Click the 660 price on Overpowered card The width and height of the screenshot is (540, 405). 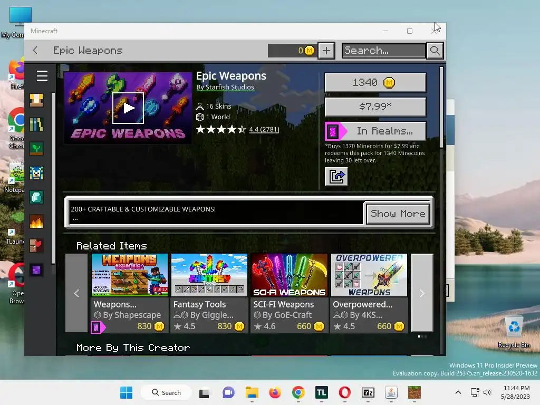pos(391,326)
